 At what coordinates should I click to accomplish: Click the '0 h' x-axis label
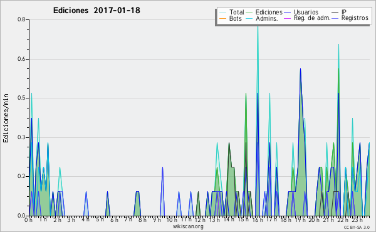click(x=28, y=219)
